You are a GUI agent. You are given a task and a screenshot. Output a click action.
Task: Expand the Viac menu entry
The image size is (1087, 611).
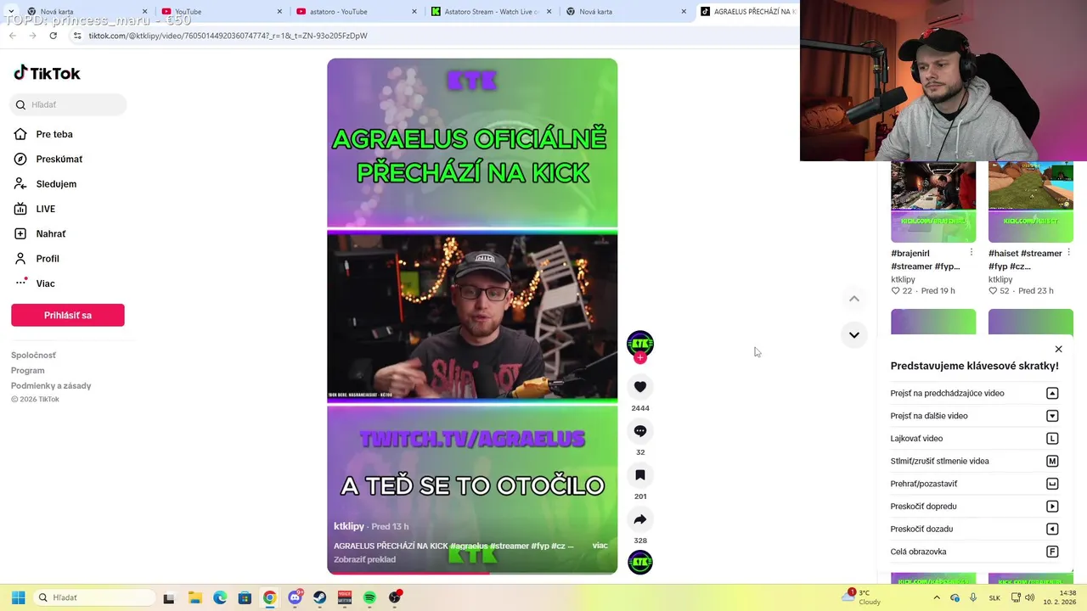coord(45,283)
